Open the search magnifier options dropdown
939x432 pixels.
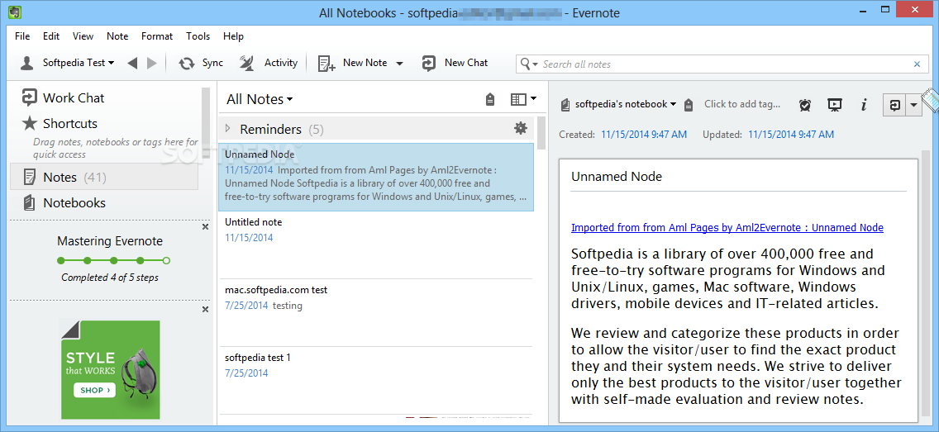coord(529,64)
